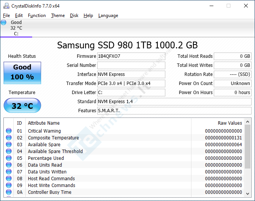Click the Raw Values column header
Viewport: 255px width, 201px height.
tap(230, 123)
